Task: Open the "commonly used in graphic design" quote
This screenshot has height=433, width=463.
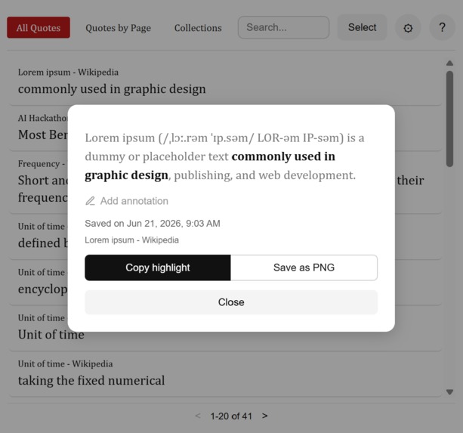Action: 225,82
